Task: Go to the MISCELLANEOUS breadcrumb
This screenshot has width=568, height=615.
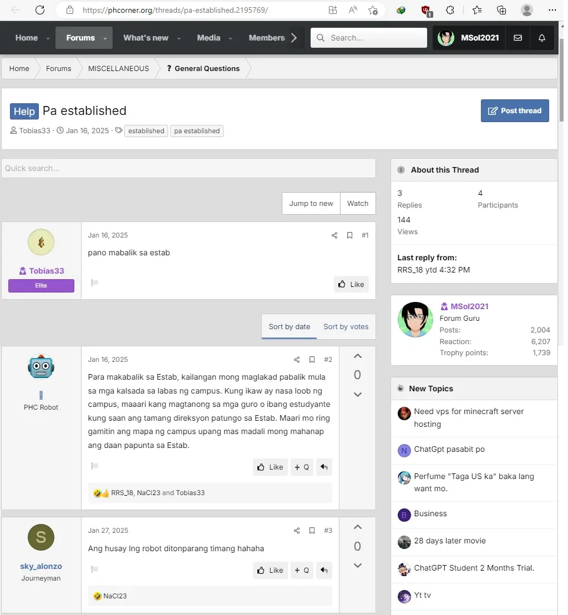Action: coord(118,69)
